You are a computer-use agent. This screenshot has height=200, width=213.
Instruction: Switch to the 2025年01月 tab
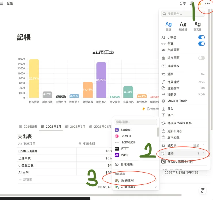pos(100,127)
